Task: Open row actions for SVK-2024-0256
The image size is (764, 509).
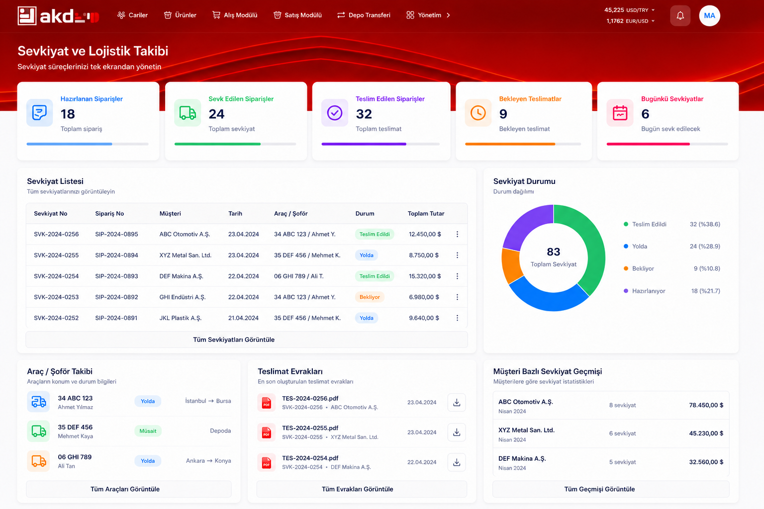Action: (x=457, y=234)
